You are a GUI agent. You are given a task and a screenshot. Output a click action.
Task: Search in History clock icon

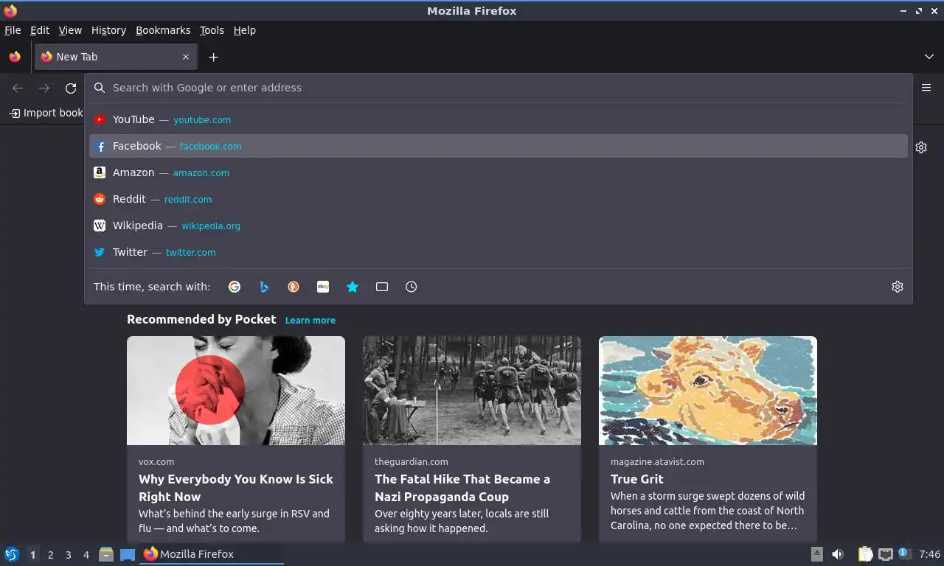412,287
